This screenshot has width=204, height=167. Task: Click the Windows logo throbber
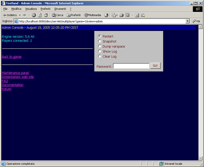click(x=197, y=9)
